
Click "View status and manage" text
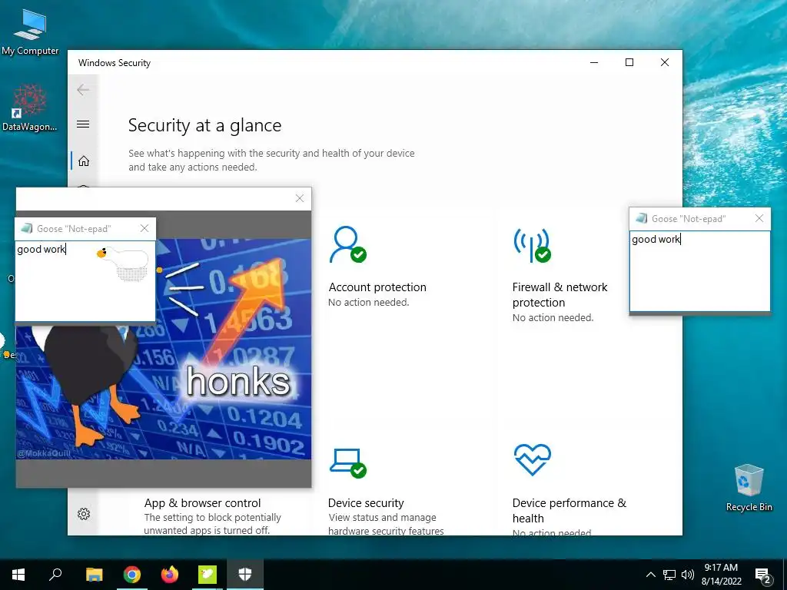[x=383, y=517]
